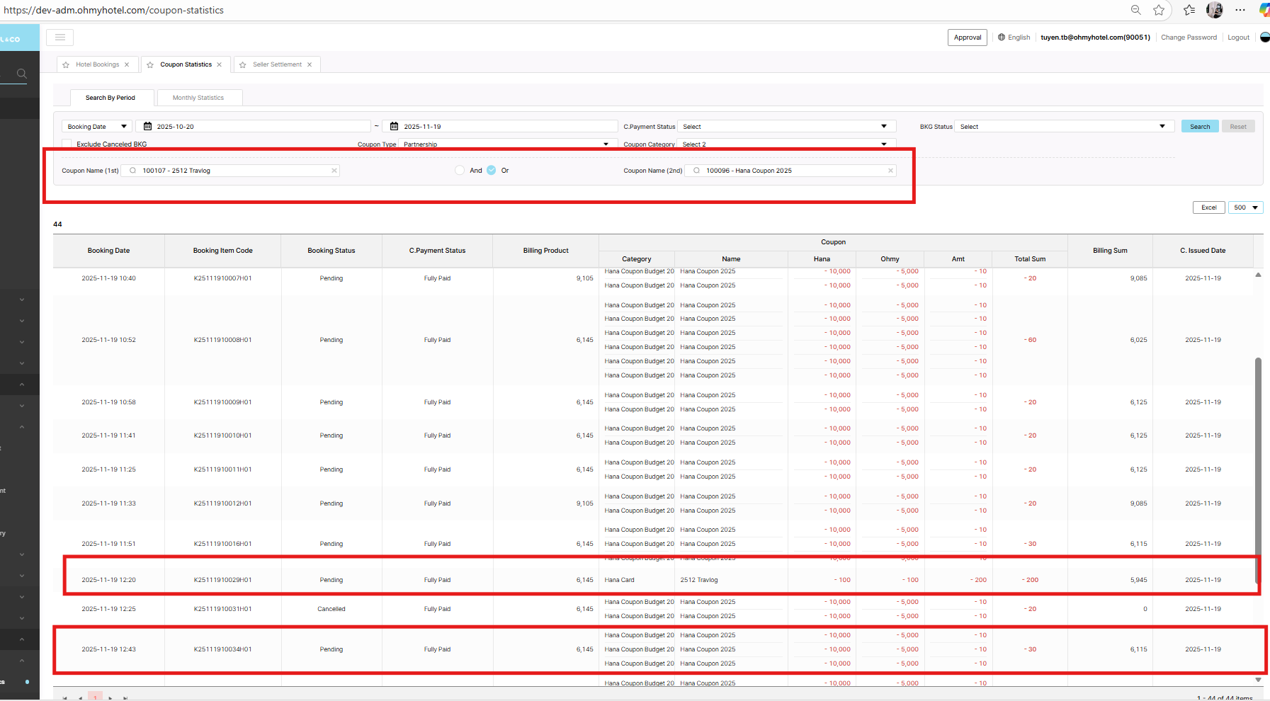Clear the Coupon Name (1st) field
The image size is (1270, 701).
tap(334, 171)
